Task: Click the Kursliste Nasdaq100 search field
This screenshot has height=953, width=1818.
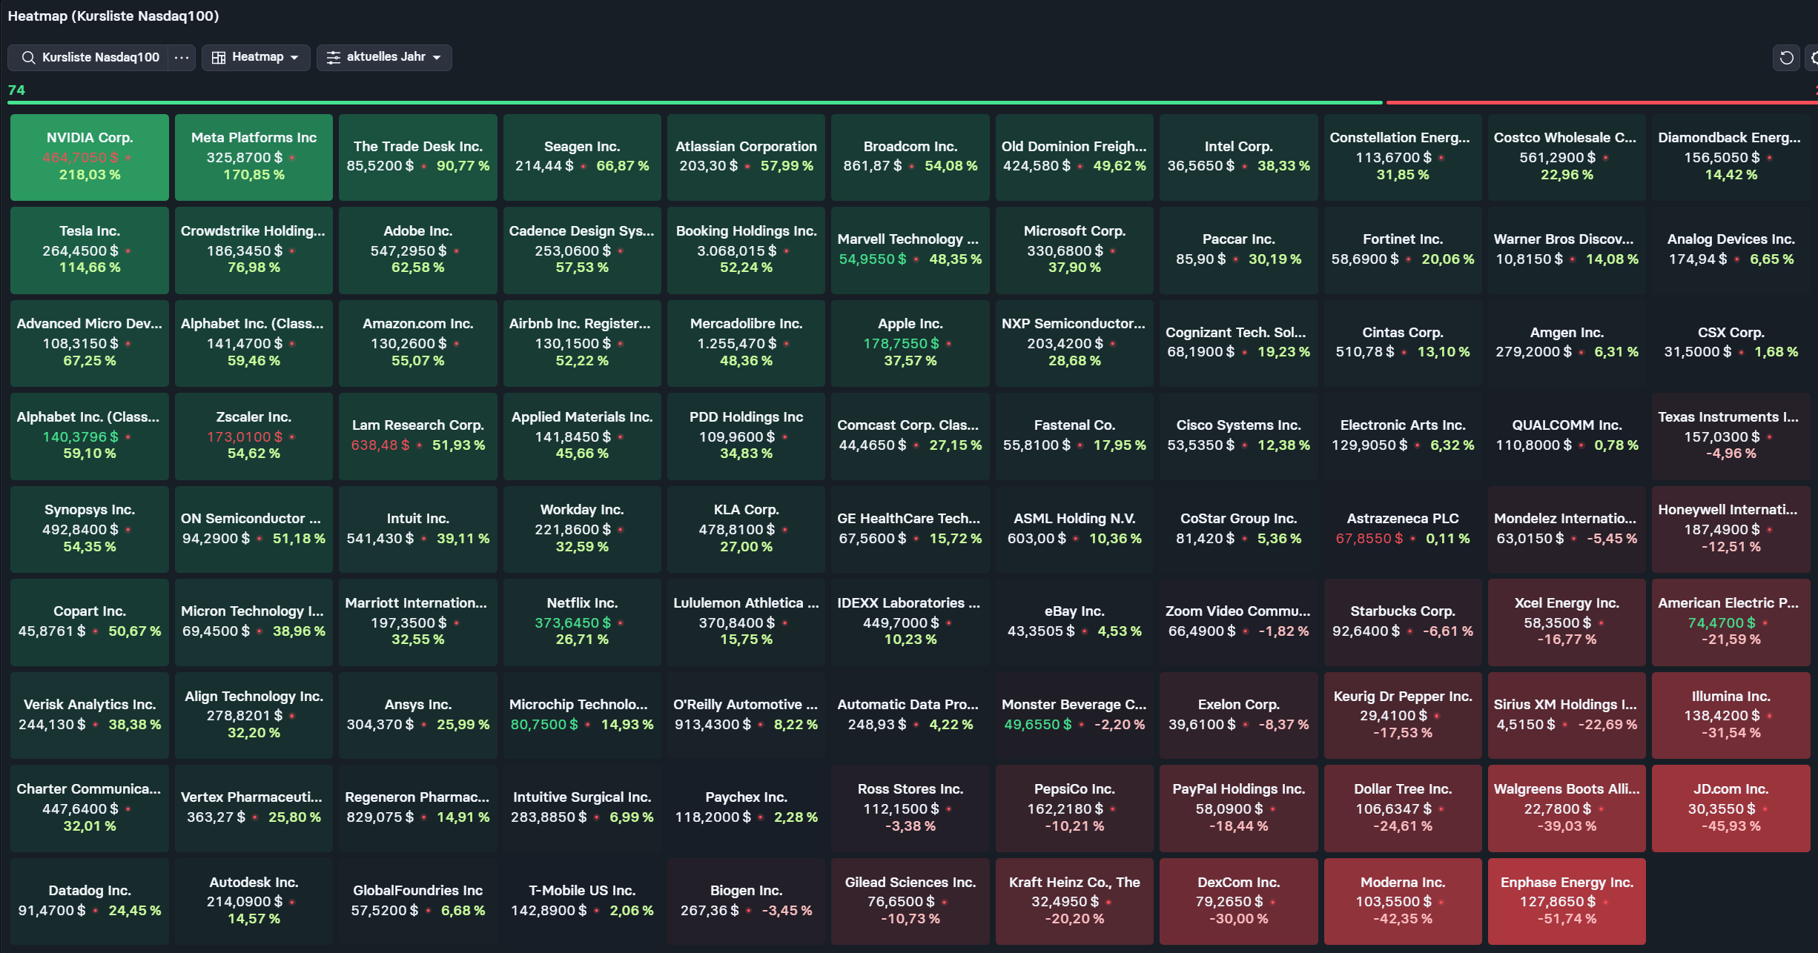Action: [x=90, y=57]
